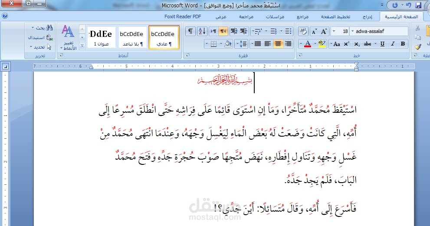Click the Save icon in the title bar
The image size is (430, 226).
point(418,5)
